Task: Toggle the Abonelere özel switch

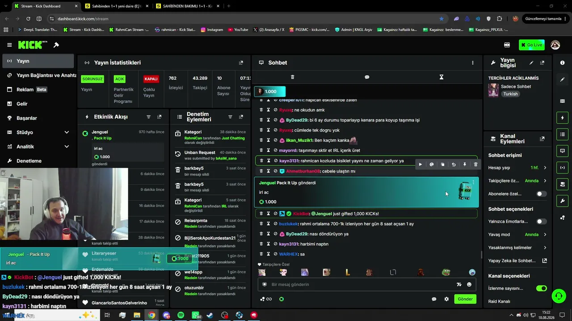Action: pos(541,194)
